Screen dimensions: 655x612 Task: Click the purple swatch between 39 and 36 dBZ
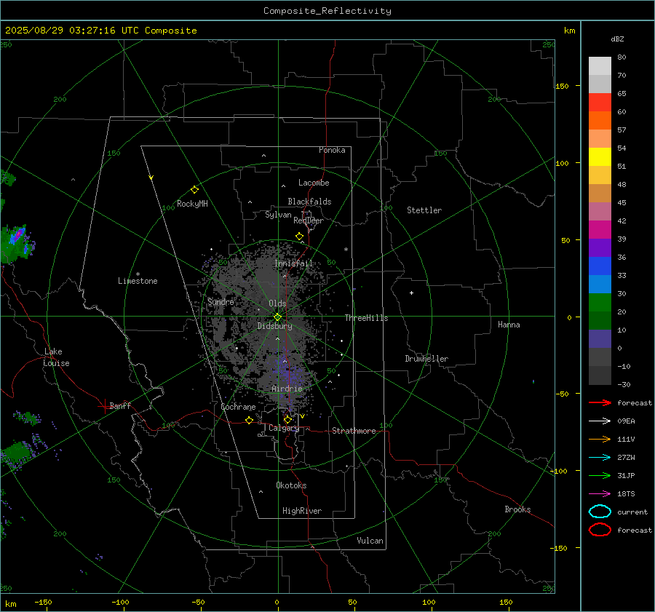point(600,247)
